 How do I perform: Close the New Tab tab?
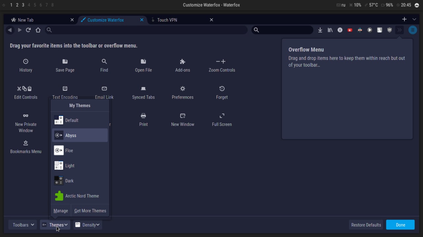pyautogui.click(x=72, y=20)
